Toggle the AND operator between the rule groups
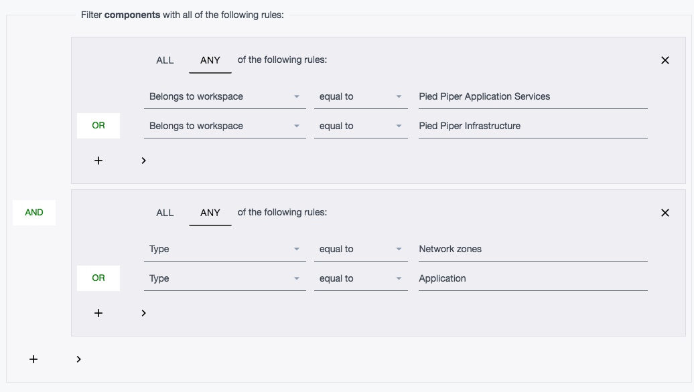The height and width of the screenshot is (392, 694). pyautogui.click(x=33, y=213)
